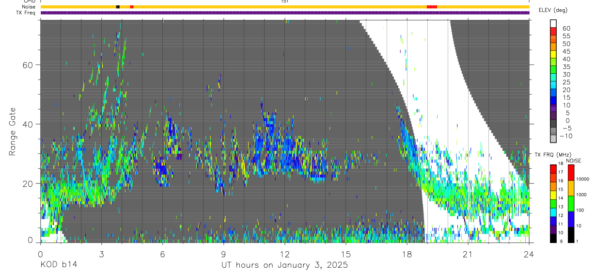Click the 18 tick on the UT hours axis

407,254
